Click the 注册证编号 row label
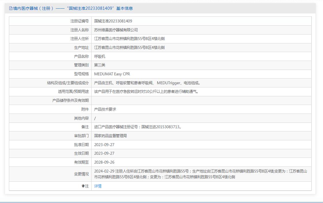Image resolution: width=323 pixels, height=203 pixels. point(80,21)
